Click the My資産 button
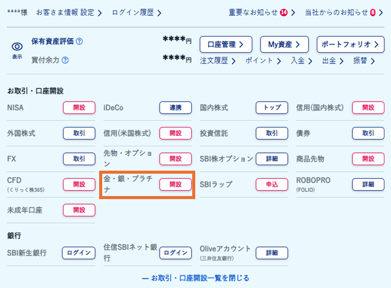Viewport: 391px width, 288px height. click(x=284, y=45)
